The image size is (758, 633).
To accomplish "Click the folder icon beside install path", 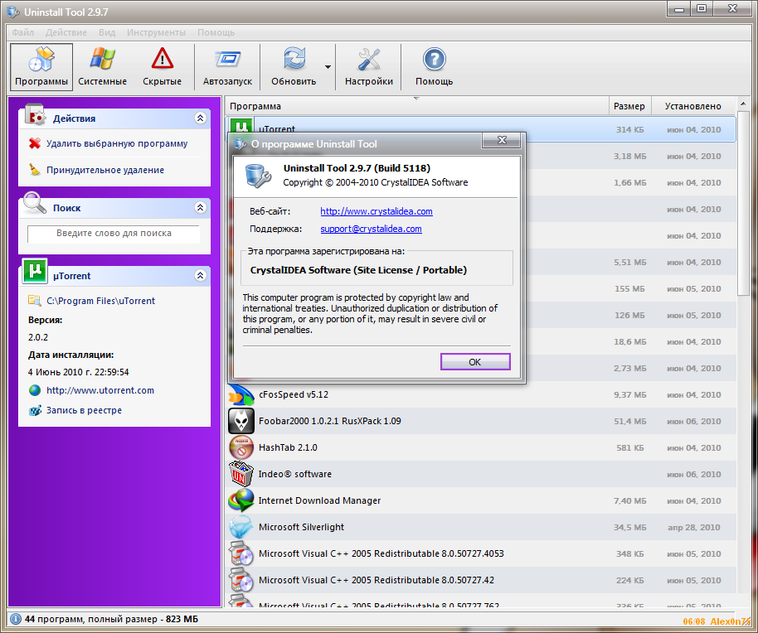I will coord(35,300).
